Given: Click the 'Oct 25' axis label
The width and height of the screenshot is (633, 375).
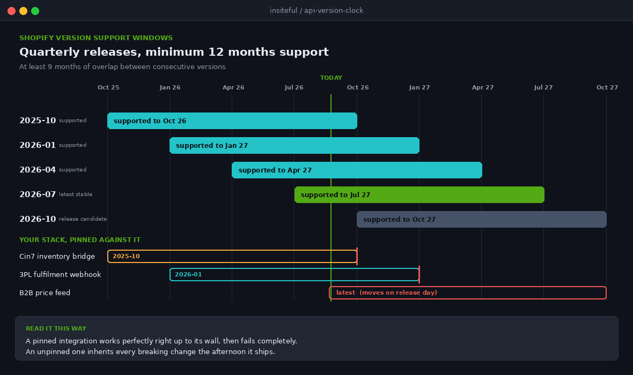Looking at the screenshot, I should (x=108, y=87).
